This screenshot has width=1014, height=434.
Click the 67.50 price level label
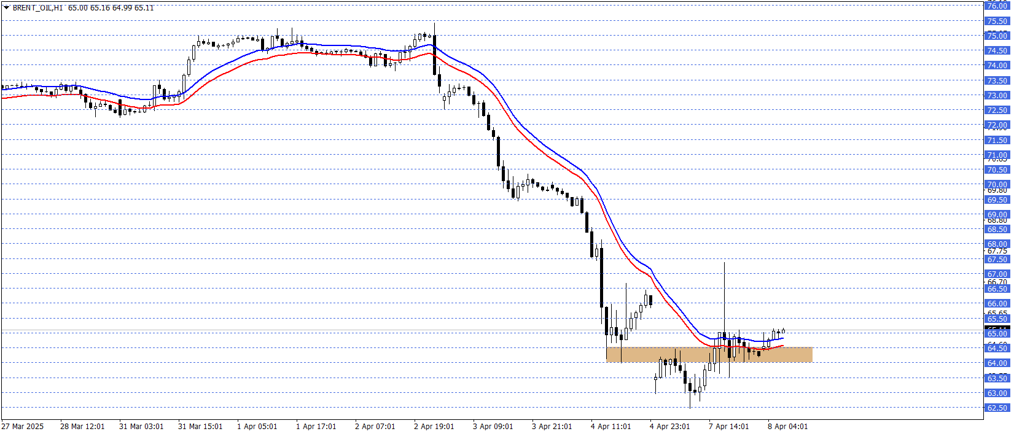tap(997, 259)
